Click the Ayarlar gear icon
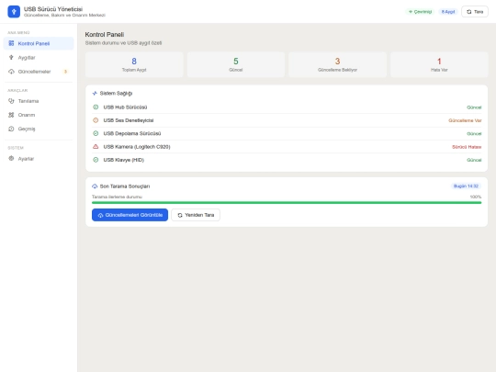Screen dimensions: 496x372 pos(11,158)
